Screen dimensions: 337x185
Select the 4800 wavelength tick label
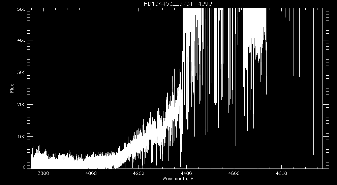(x=281, y=174)
